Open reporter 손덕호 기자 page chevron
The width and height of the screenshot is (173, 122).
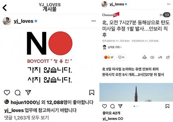121,47
